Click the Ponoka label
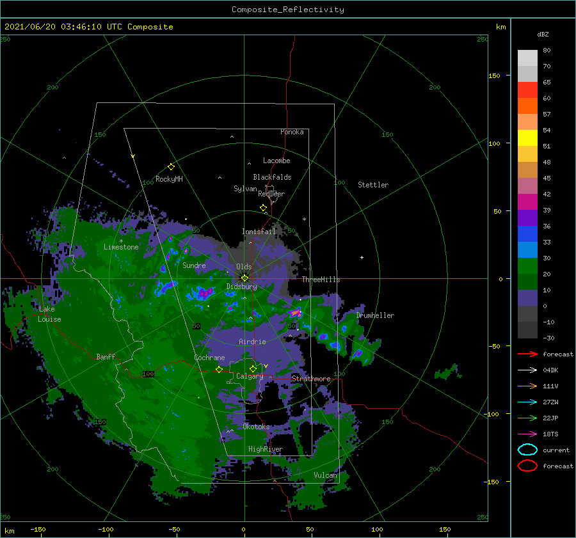Screen dimensions: 576x538 (x=292, y=132)
